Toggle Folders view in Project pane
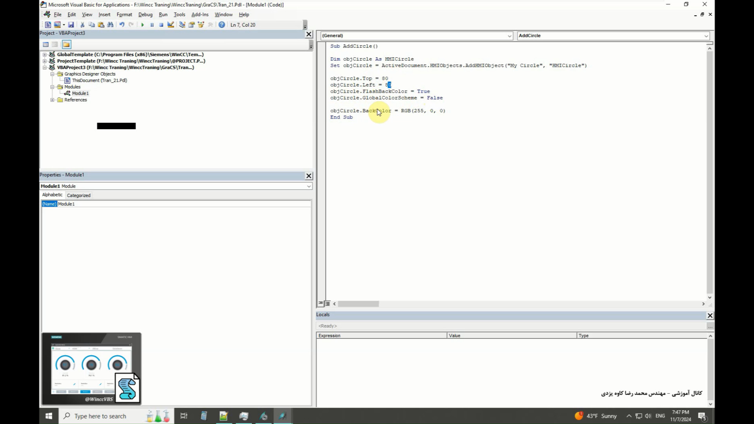The height and width of the screenshot is (424, 754). click(66, 44)
